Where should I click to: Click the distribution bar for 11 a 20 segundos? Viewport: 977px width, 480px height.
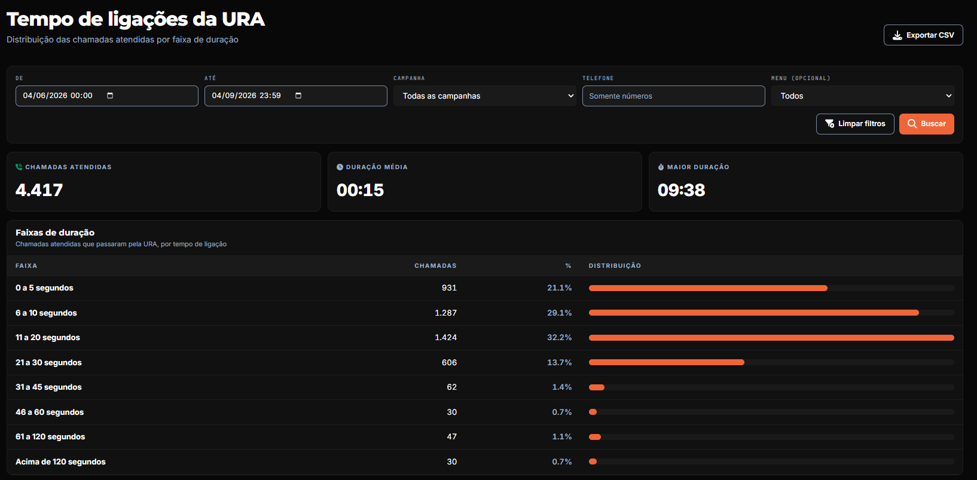tap(771, 338)
